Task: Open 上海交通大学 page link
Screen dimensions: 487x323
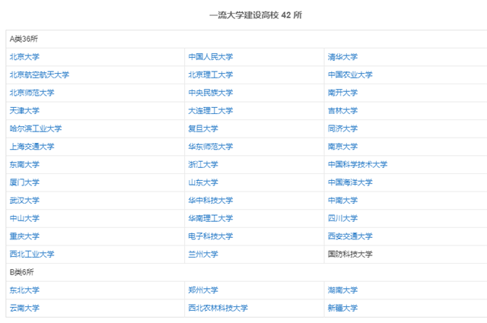Action: (32, 147)
